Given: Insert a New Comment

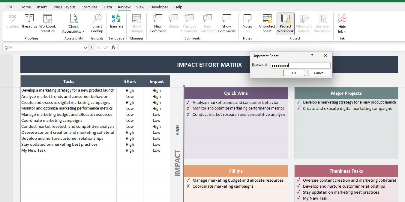Looking at the screenshot, I should pos(157,22).
